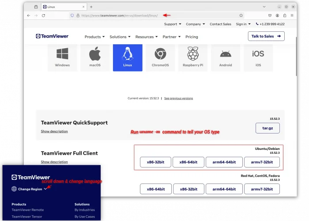309x221 pixels.
Task: Click the Talk to Sales button
Action: tap(266, 36)
